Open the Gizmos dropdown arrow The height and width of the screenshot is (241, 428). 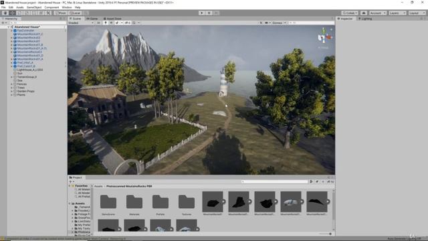point(285,23)
